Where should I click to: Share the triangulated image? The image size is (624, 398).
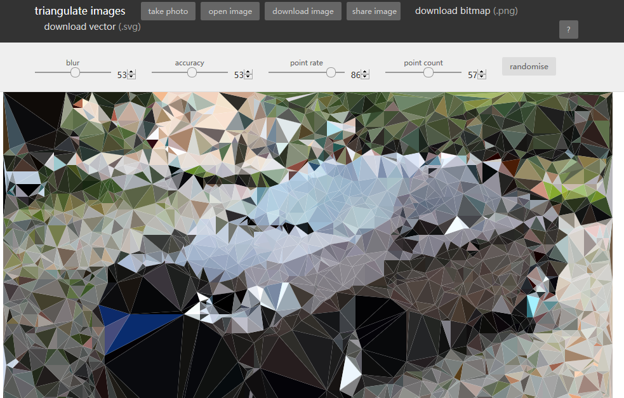tap(373, 11)
